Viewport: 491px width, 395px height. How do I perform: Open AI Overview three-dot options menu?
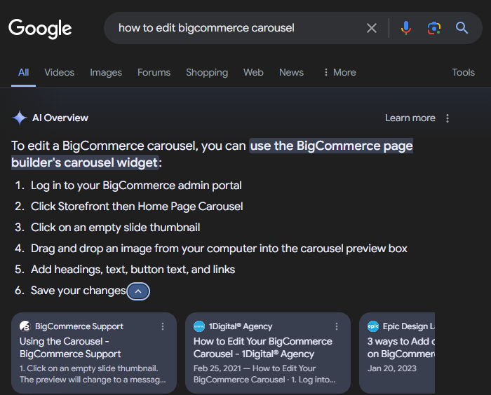pyautogui.click(x=448, y=118)
